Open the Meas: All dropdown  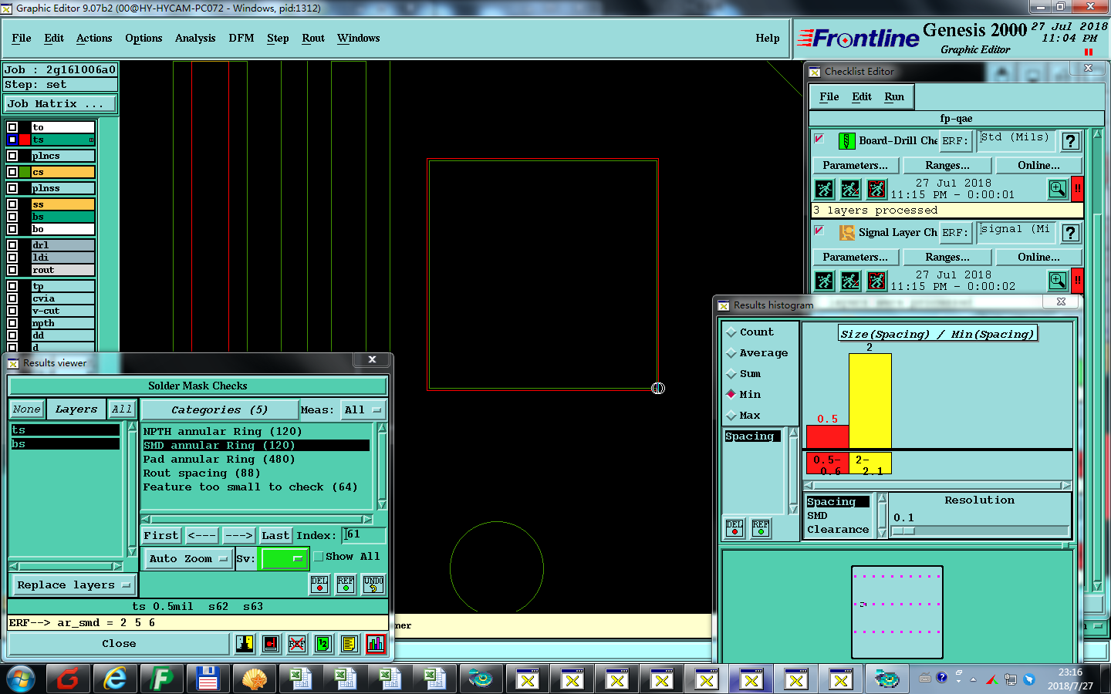(363, 410)
